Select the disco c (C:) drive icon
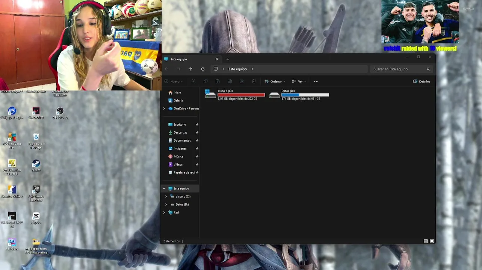This screenshot has width=482, height=270. click(x=210, y=94)
